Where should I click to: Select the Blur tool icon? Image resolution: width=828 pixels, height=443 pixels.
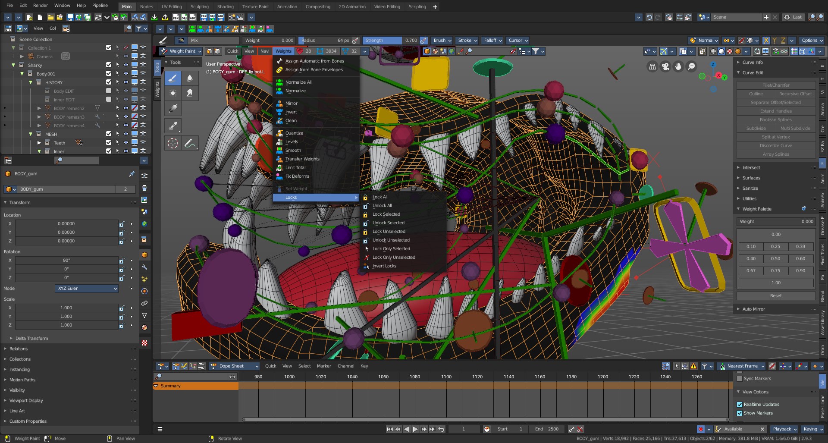190,78
